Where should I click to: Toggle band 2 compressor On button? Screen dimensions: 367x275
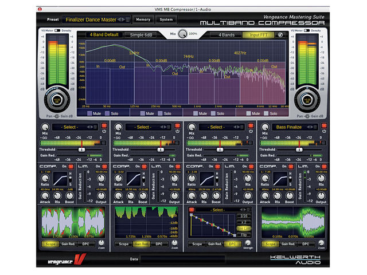click(x=144, y=167)
